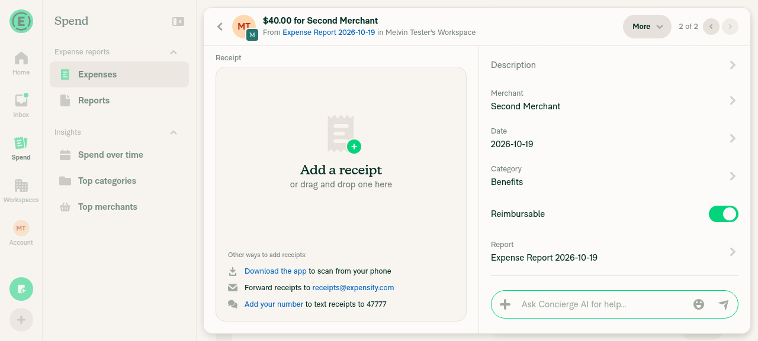Open the Workspaces navigation icon
Screen dimensions: 758x341
coord(21,186)
